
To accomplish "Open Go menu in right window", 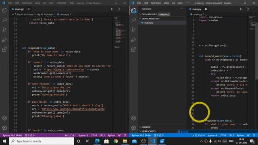I will point(173,3).
